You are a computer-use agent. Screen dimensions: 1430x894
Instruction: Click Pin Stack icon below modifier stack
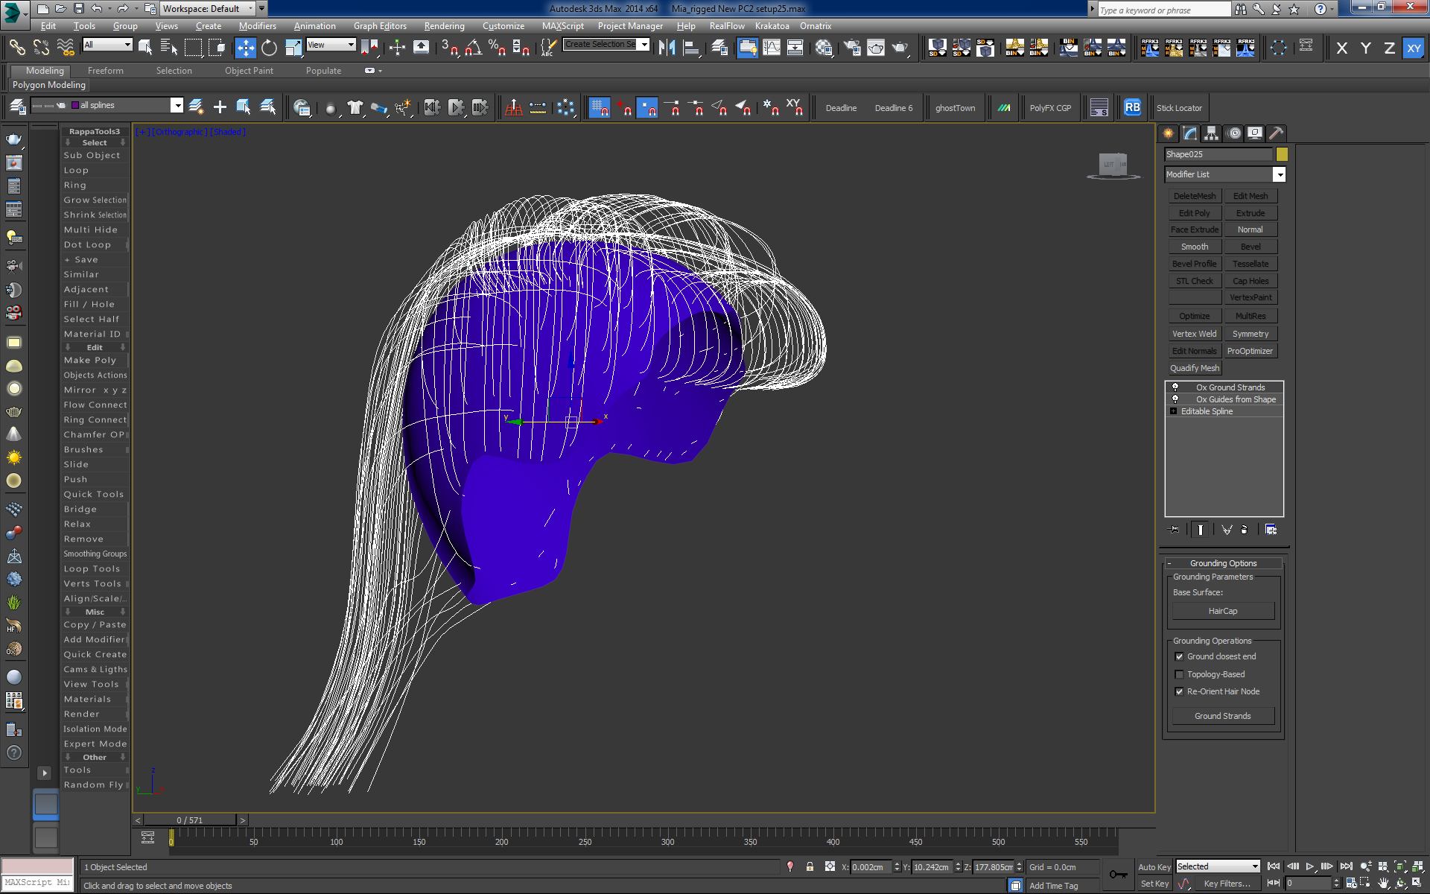(1175, 530)
